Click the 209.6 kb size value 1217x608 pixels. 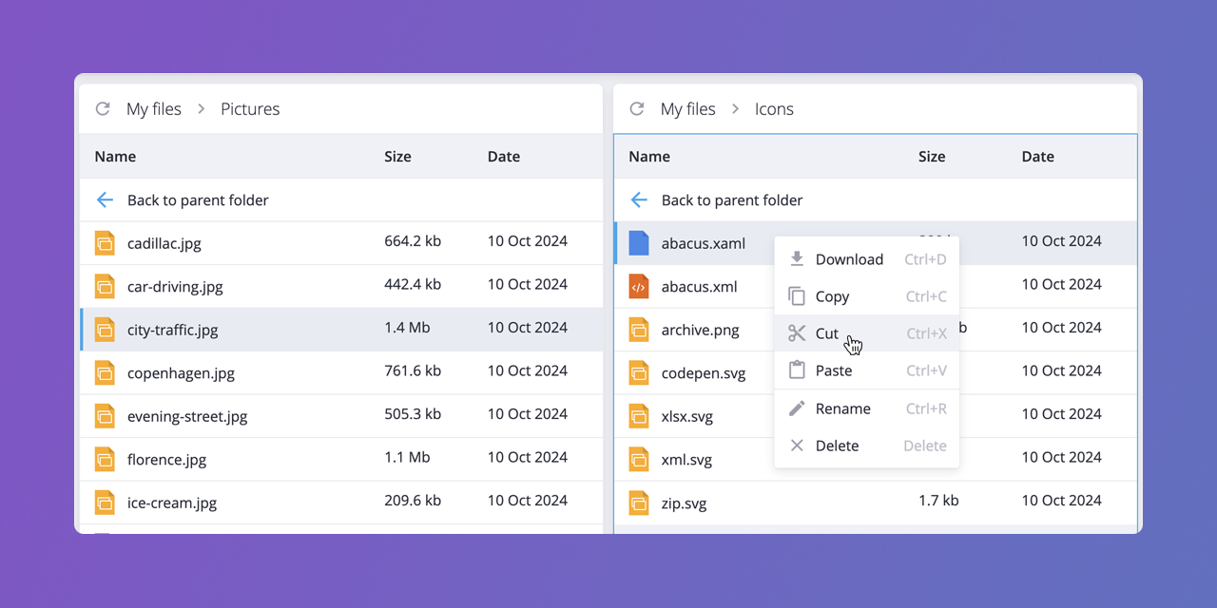413,501
